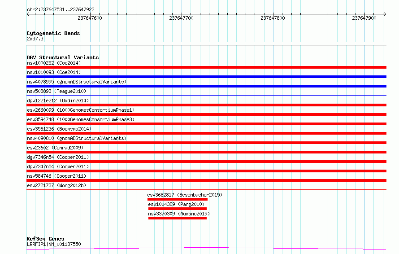Click the 2q37.3 band label
This screenshot has height=254, width=399.
click(x=35, y=39)
